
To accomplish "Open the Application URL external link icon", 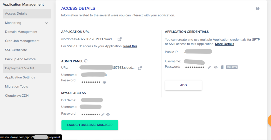I will (x=120, y=39).
